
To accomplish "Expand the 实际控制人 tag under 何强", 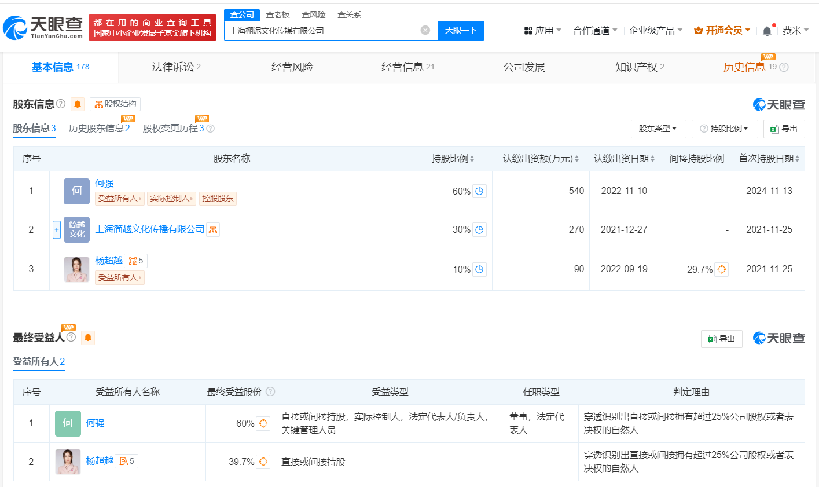I will (171, 199).
